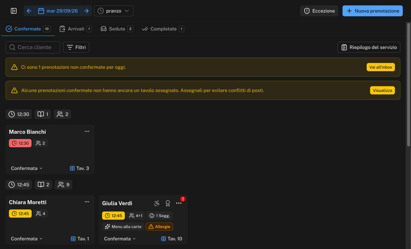Collapse the sidebar panel icon
This screenshot has width=411, height=249.
[13, 11]
